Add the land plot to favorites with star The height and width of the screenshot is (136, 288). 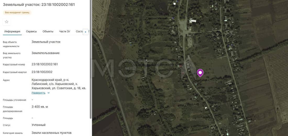click(7, 22)
